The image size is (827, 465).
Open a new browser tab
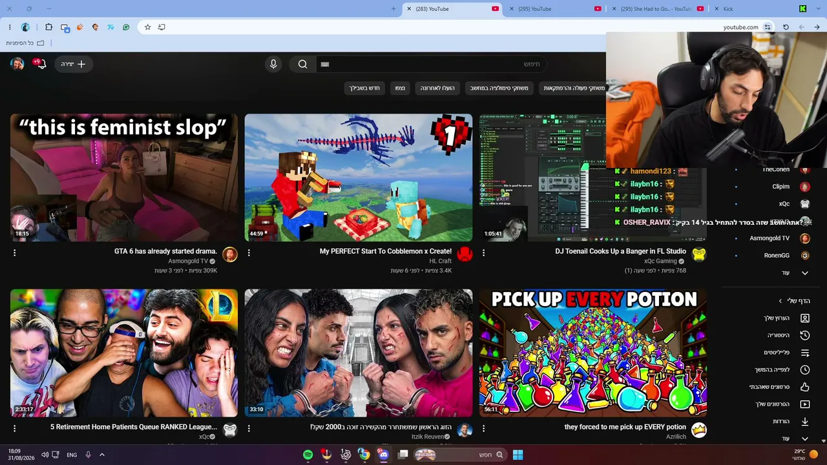393,9
